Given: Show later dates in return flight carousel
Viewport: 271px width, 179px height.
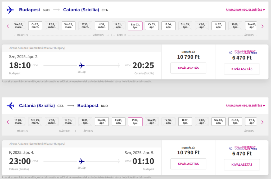Looking at the screenshot, I should point(262,122).
